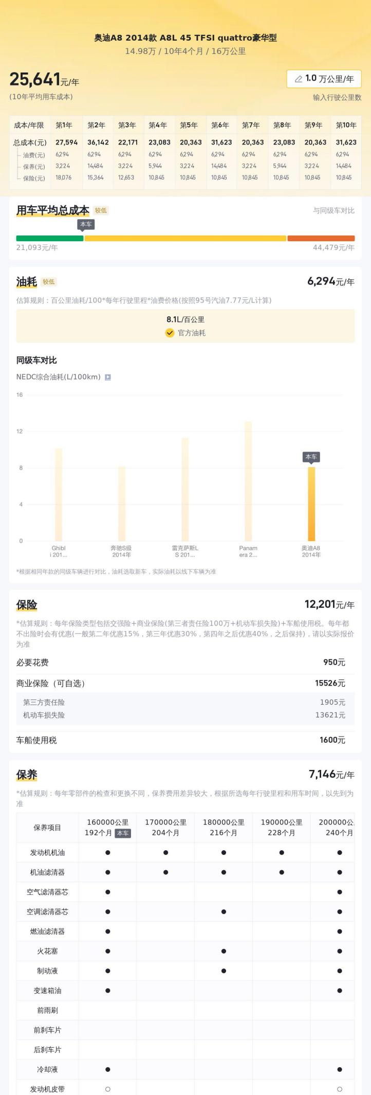
Task: Select the 第10年 column header
Action: (346, 125)
